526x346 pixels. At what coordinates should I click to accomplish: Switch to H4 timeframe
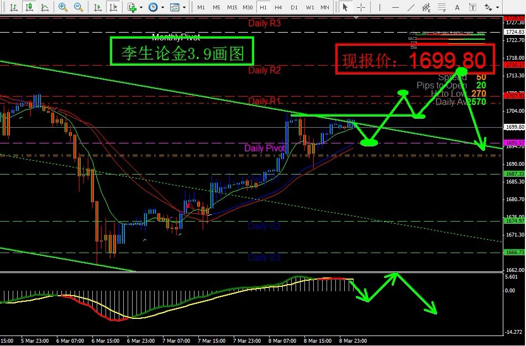(x=278, y=7)
